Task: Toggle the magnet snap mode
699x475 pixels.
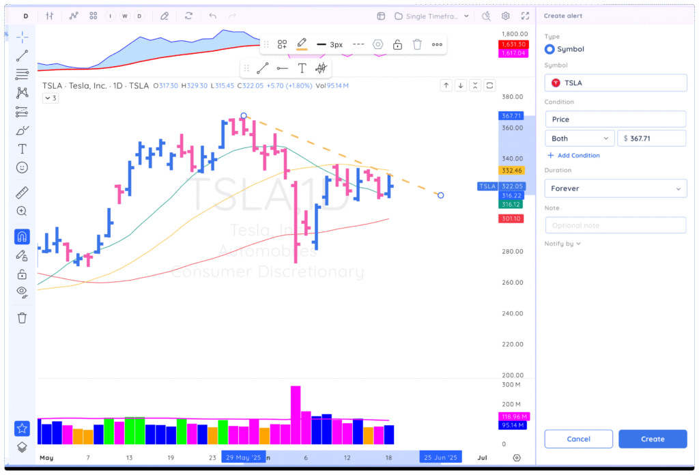Action: tap(22, 237)
